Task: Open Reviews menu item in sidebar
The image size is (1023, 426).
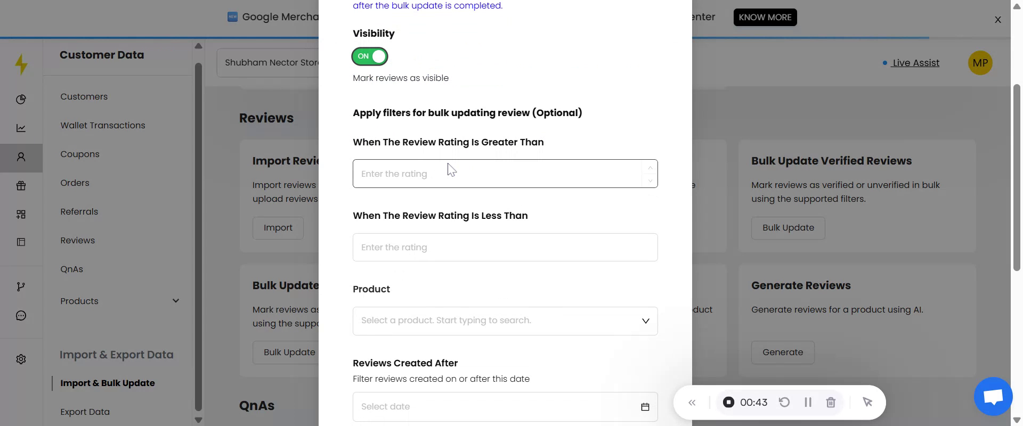Action: (78, 241)
